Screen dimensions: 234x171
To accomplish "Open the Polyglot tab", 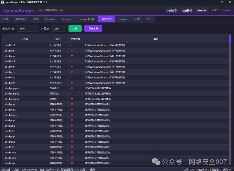I will click(123, 19).
